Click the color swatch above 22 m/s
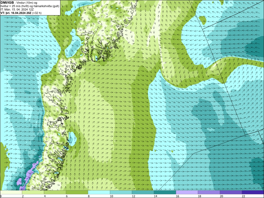Image resolution: width=264 pixels, height=198 pixels. coord(253,192)
